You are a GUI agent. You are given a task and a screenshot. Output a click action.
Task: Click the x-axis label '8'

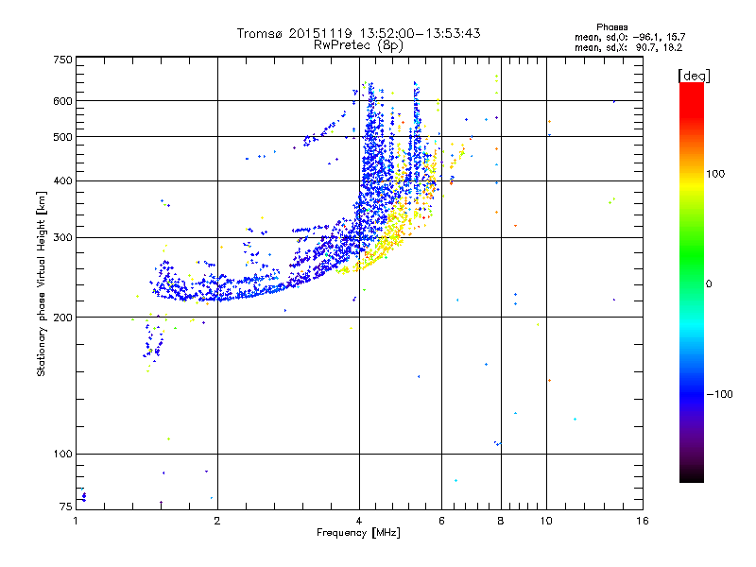(501, 521)
